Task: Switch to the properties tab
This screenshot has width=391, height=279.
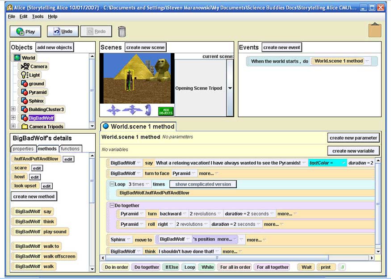Action: (x=23, y=149)
